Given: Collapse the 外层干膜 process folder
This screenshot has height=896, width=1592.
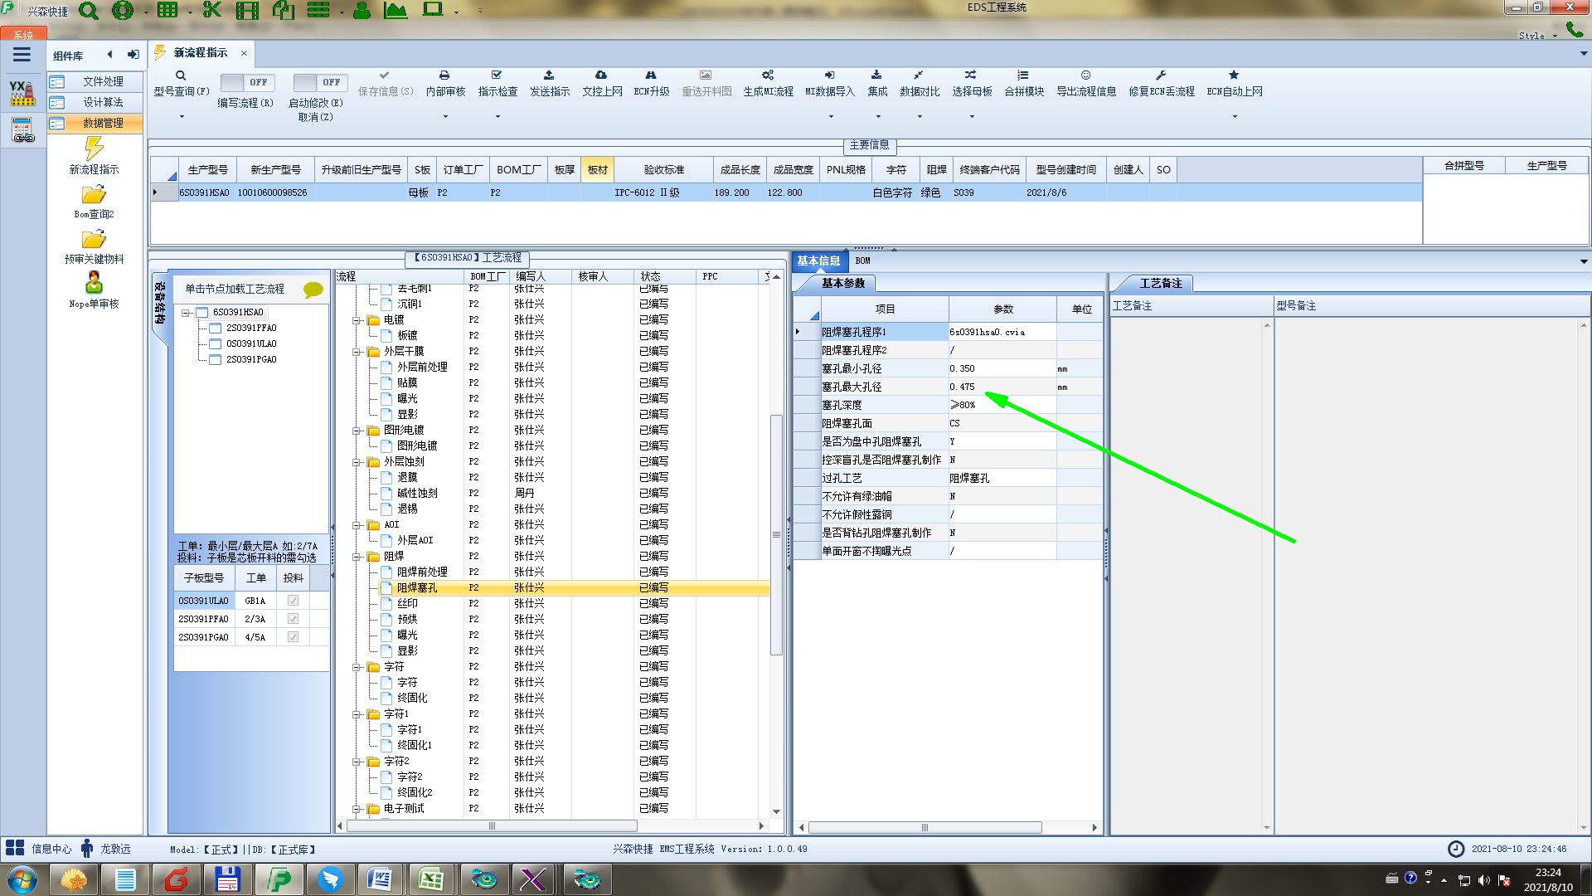Looking at the screenshot, I should (x=357, y=352).
